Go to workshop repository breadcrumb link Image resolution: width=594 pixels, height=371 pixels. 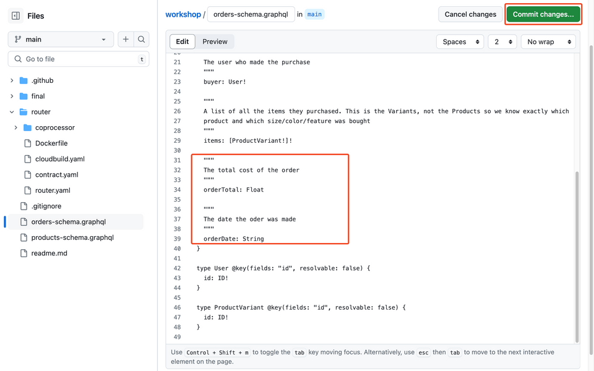tap(183, 14)
